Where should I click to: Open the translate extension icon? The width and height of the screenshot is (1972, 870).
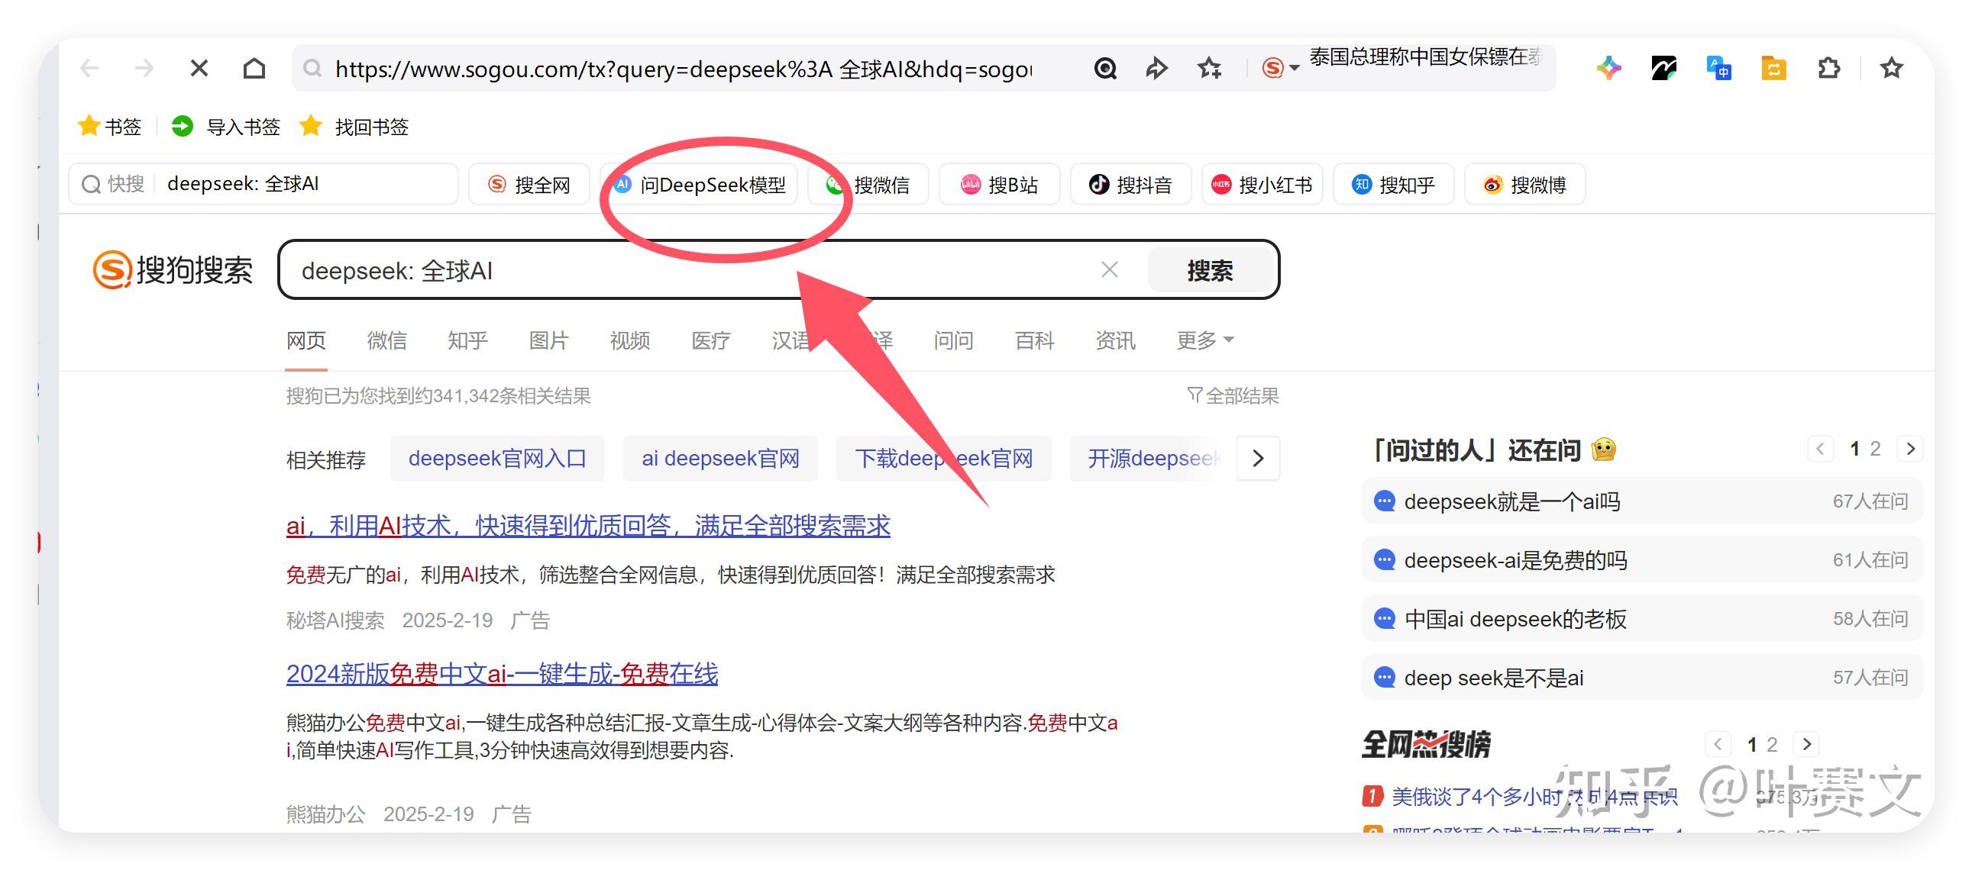click(x=1718, y=69)
